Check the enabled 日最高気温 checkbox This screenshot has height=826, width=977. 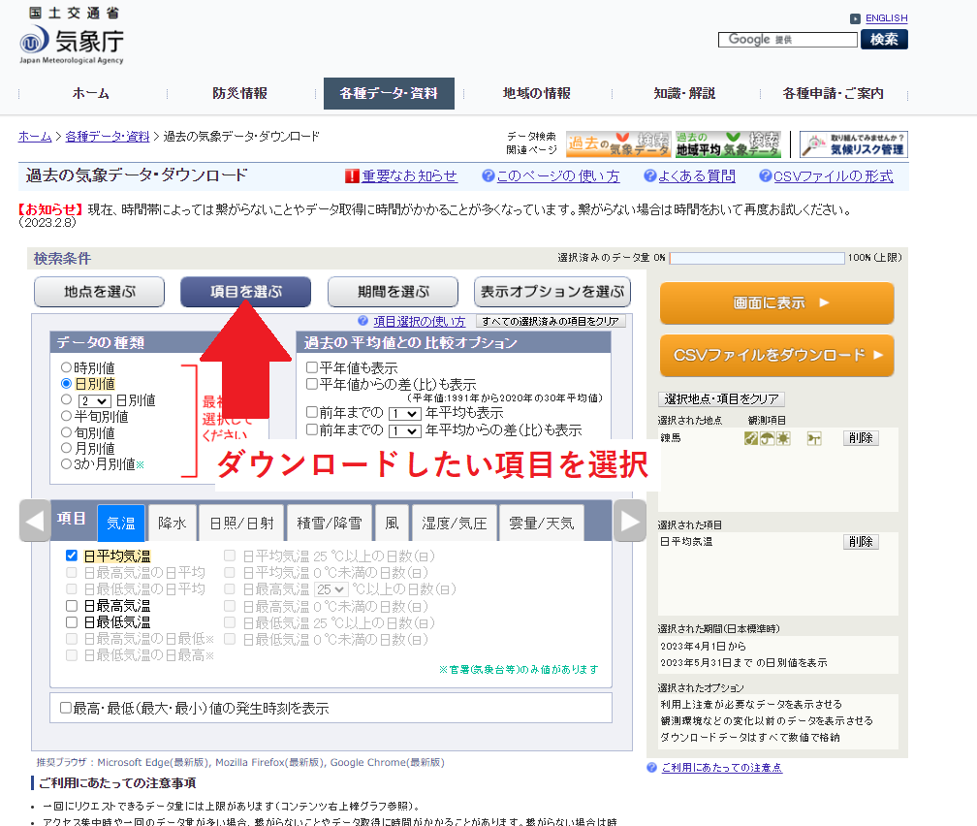point(72,605)
